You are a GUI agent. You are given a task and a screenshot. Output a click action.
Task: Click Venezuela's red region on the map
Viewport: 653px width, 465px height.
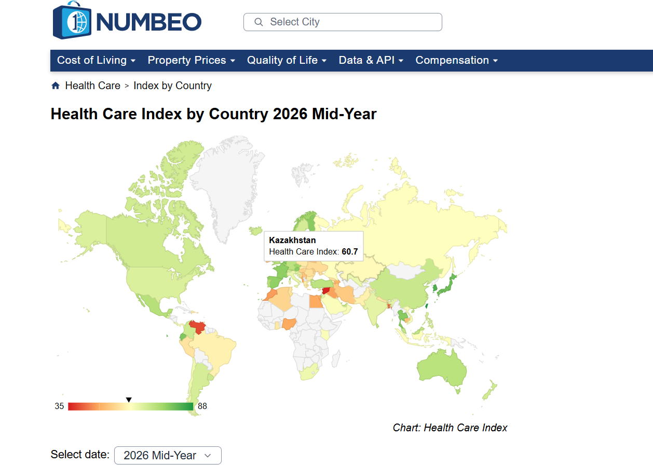tap(197, 327)
